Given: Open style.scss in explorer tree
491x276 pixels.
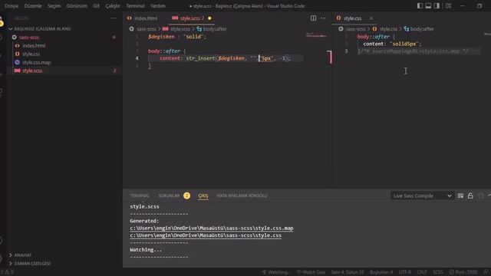Looking at the screenshot, I should 32,71.
